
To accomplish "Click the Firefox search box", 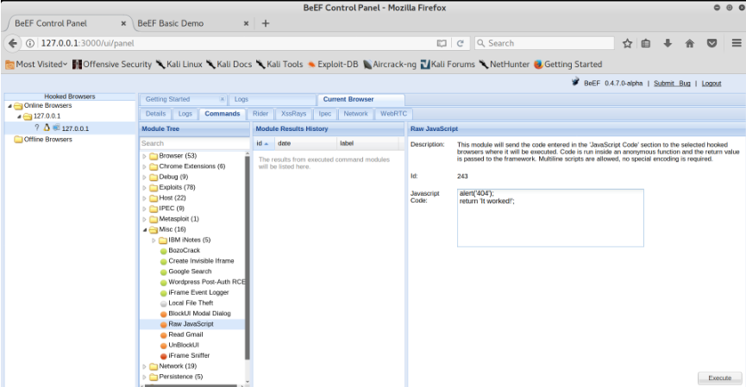I will (x=544, y=43).
